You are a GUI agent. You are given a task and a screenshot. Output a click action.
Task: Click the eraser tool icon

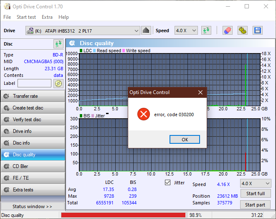pos(228,31)
